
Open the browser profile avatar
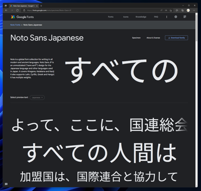click(x=188, y=11)
